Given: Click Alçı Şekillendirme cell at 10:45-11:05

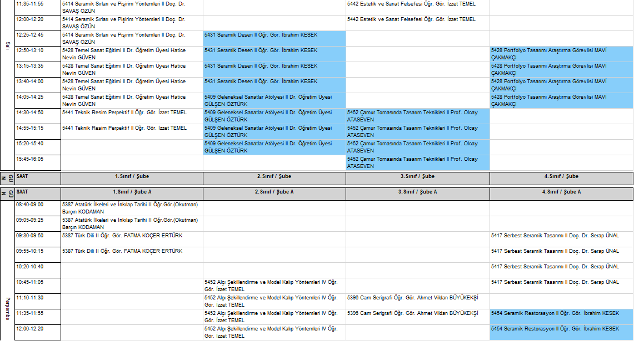Looking at the screenshot, I should [x=274, y=286].
